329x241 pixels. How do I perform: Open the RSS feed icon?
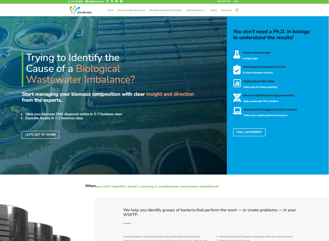121,1
